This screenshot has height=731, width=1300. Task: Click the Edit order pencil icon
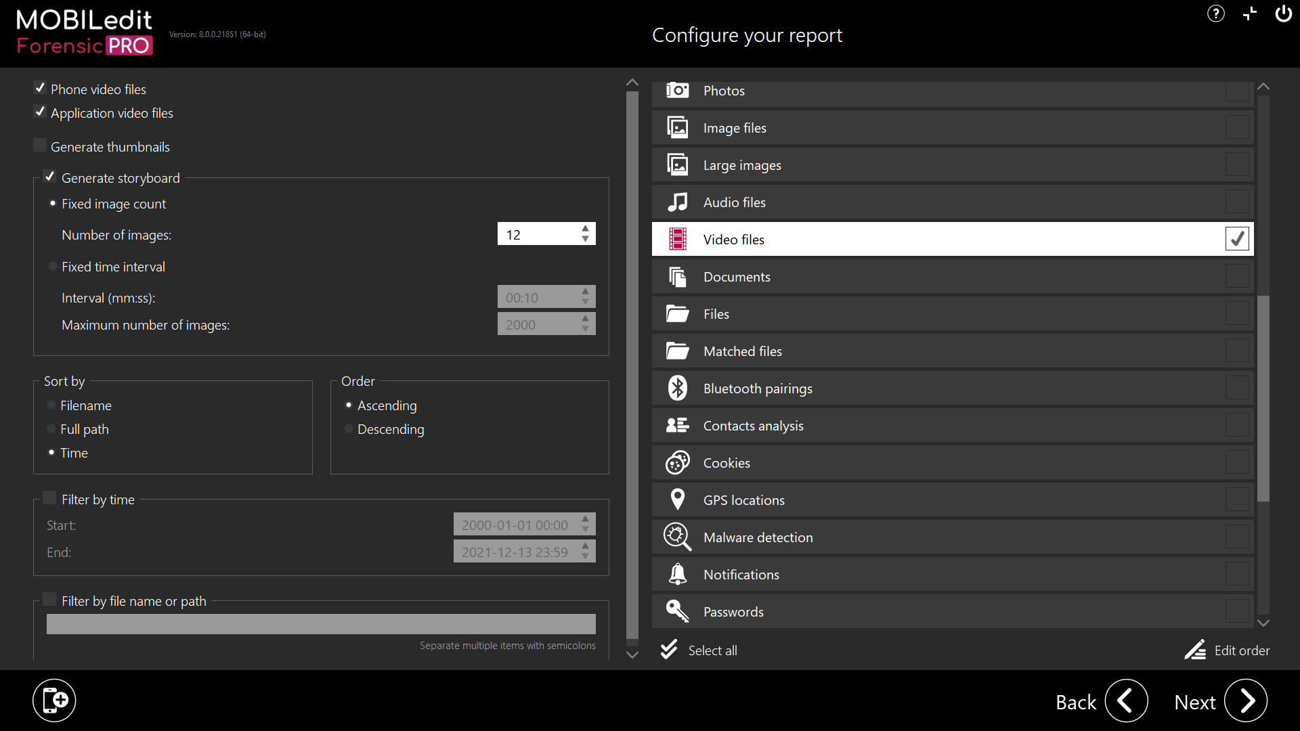pyautogui.click(x=1195, y=650)
